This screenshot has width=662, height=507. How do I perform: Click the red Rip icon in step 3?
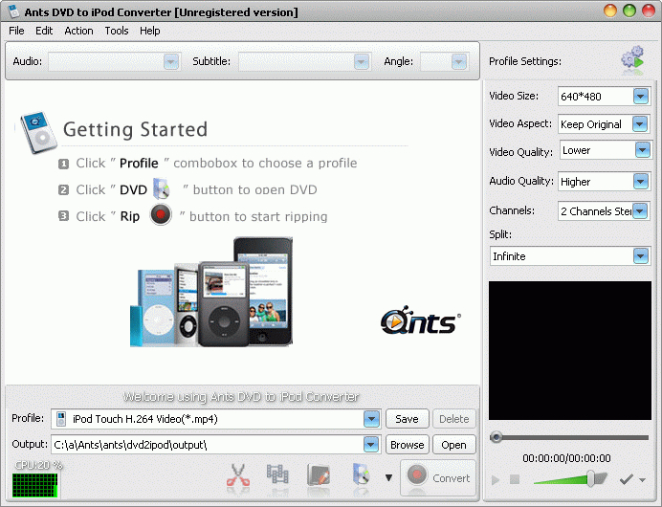pos(161,214)
